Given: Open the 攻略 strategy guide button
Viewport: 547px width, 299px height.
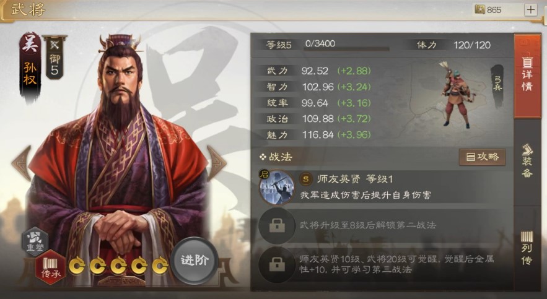Looking at the screenshot, I should [482, 157].
